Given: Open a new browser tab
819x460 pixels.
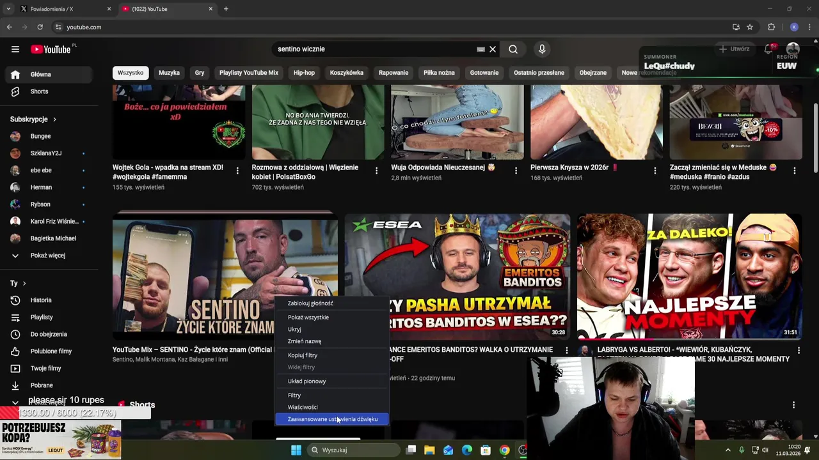Looking at the screenshot, I should (226, 9).
